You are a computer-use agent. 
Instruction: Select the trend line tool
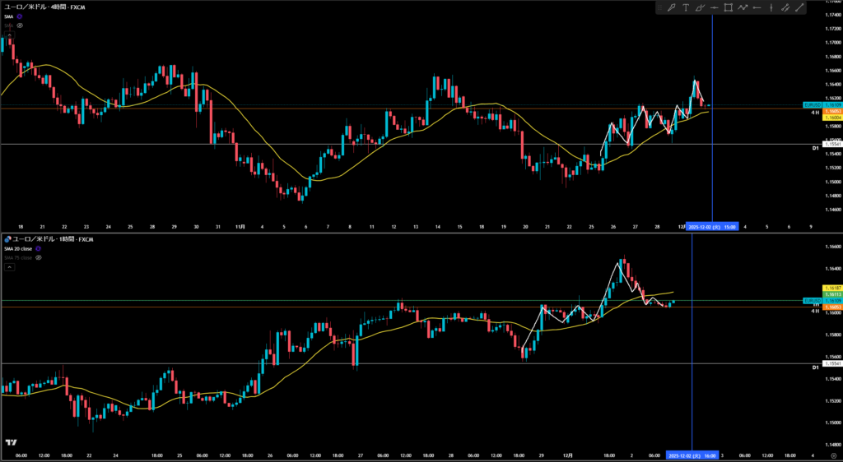point(799,8)
